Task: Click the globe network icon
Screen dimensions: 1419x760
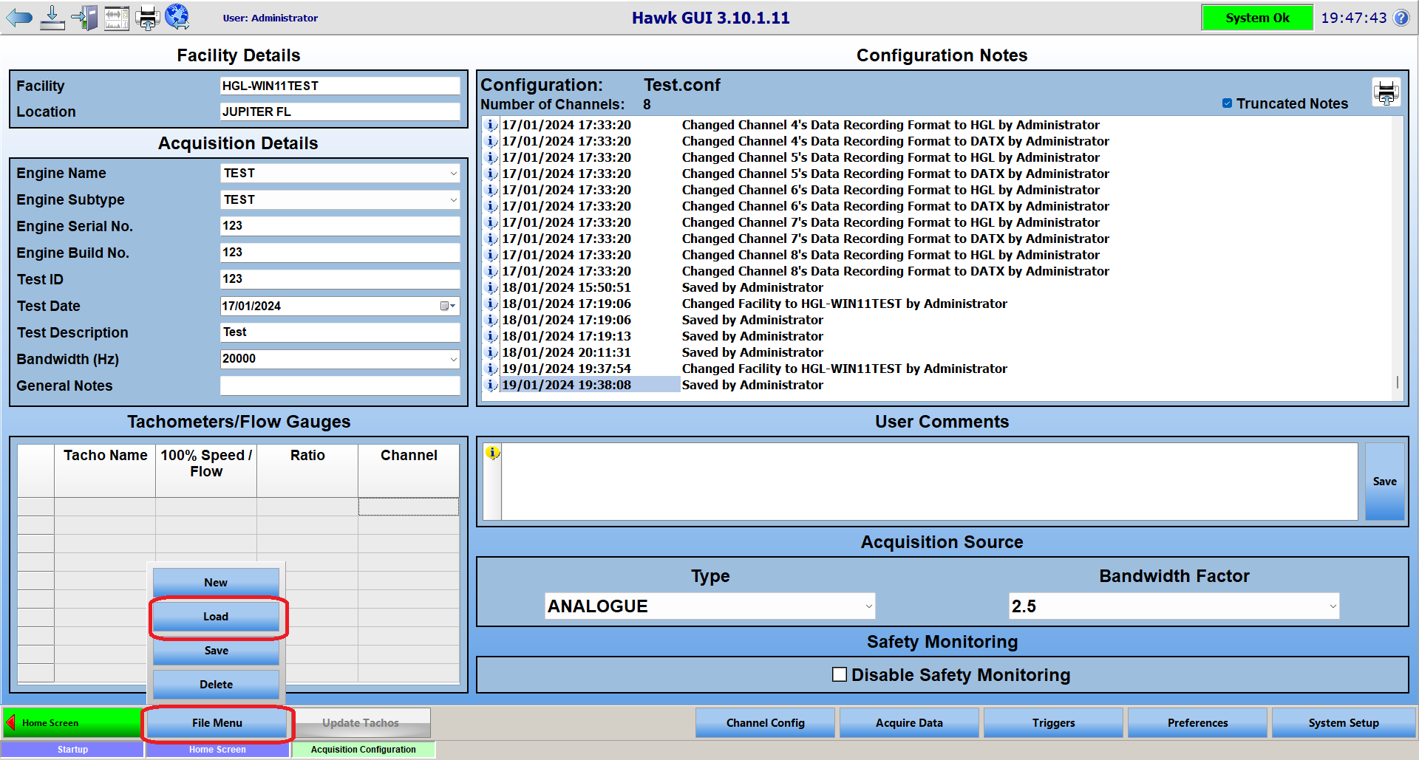Action: coord(177,16)
